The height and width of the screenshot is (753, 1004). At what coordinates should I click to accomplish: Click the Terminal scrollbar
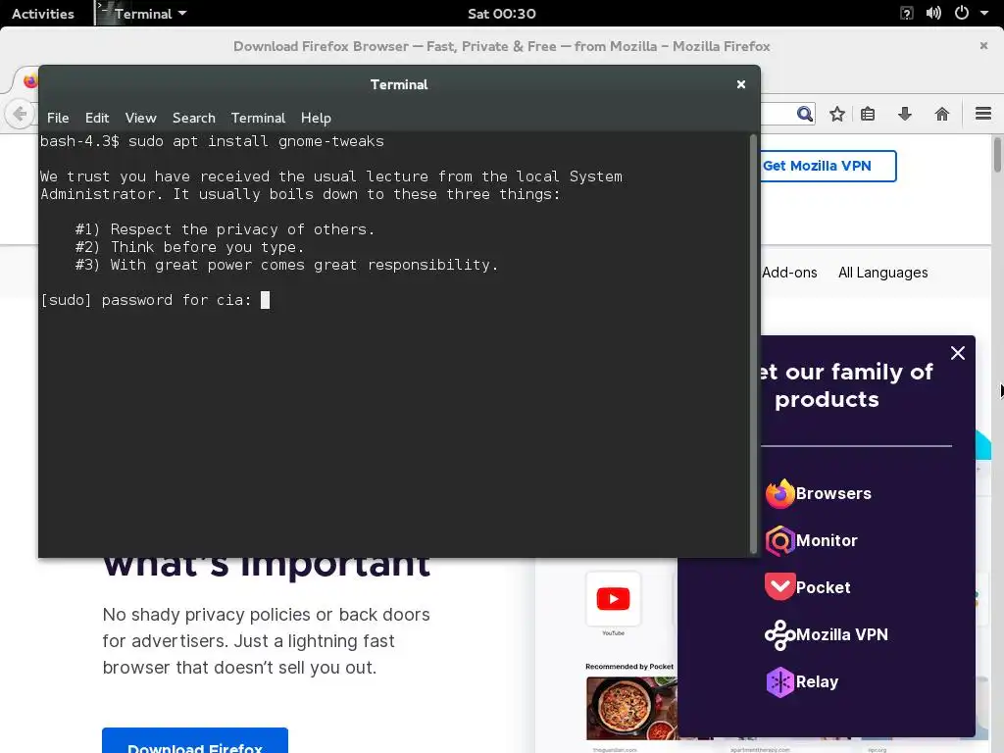pyautogui.click(x=753, y=344)
